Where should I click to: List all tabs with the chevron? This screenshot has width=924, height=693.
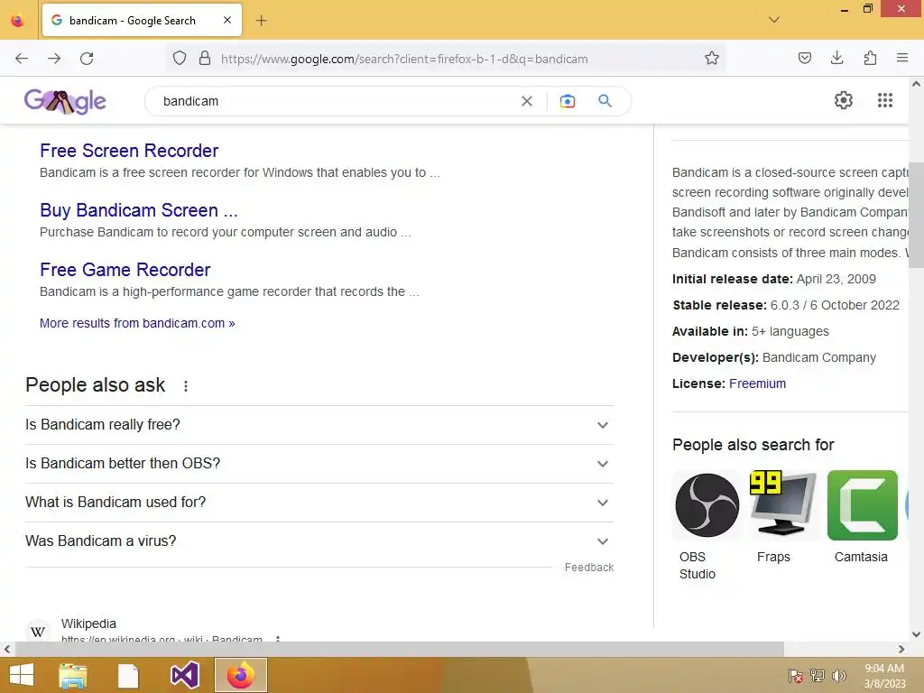tap(774, 20)
